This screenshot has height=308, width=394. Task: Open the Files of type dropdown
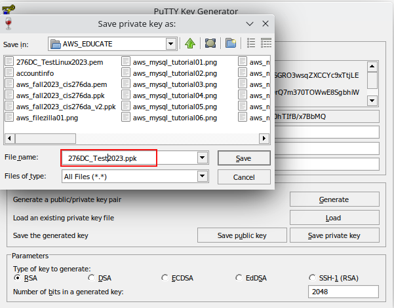tap(203, 176)
